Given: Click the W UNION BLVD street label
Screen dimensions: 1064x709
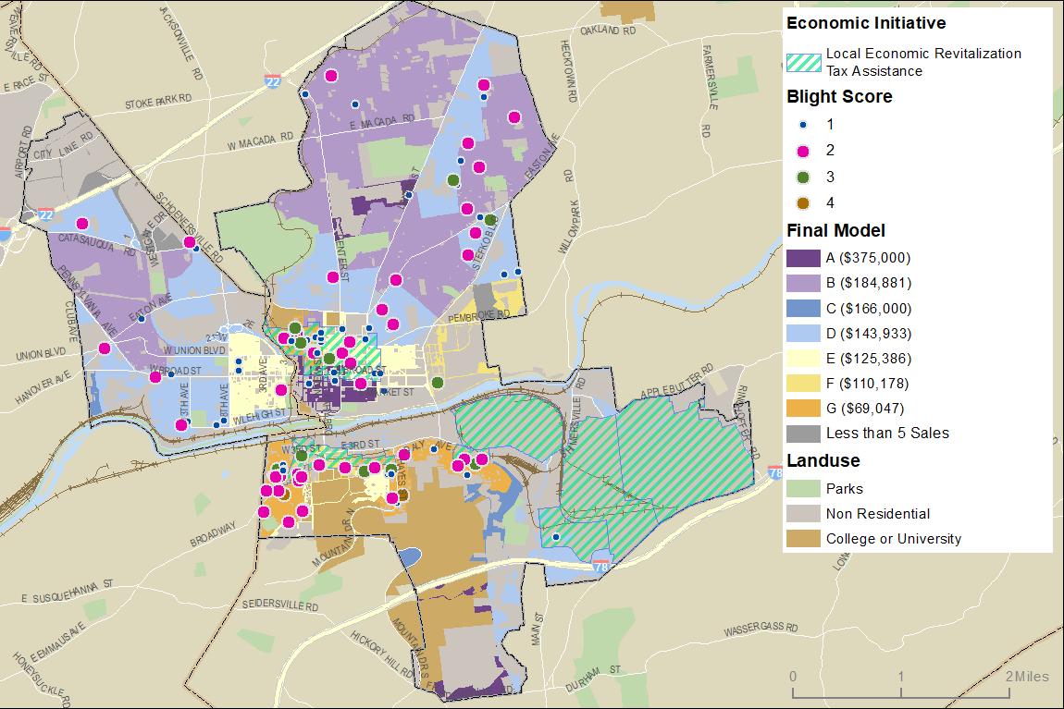Looking at the screenshot, I should pyautogui.click(x=194, y=350).
